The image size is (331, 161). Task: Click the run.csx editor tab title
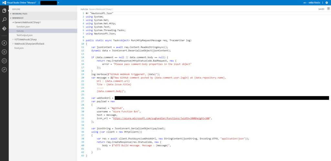[84, 9]
